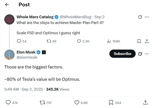Share the Whole Mars Catalog post
152x108 pixels.
(x=147, y=41)
